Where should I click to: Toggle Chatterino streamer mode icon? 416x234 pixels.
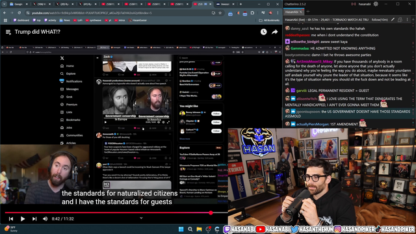354,4
